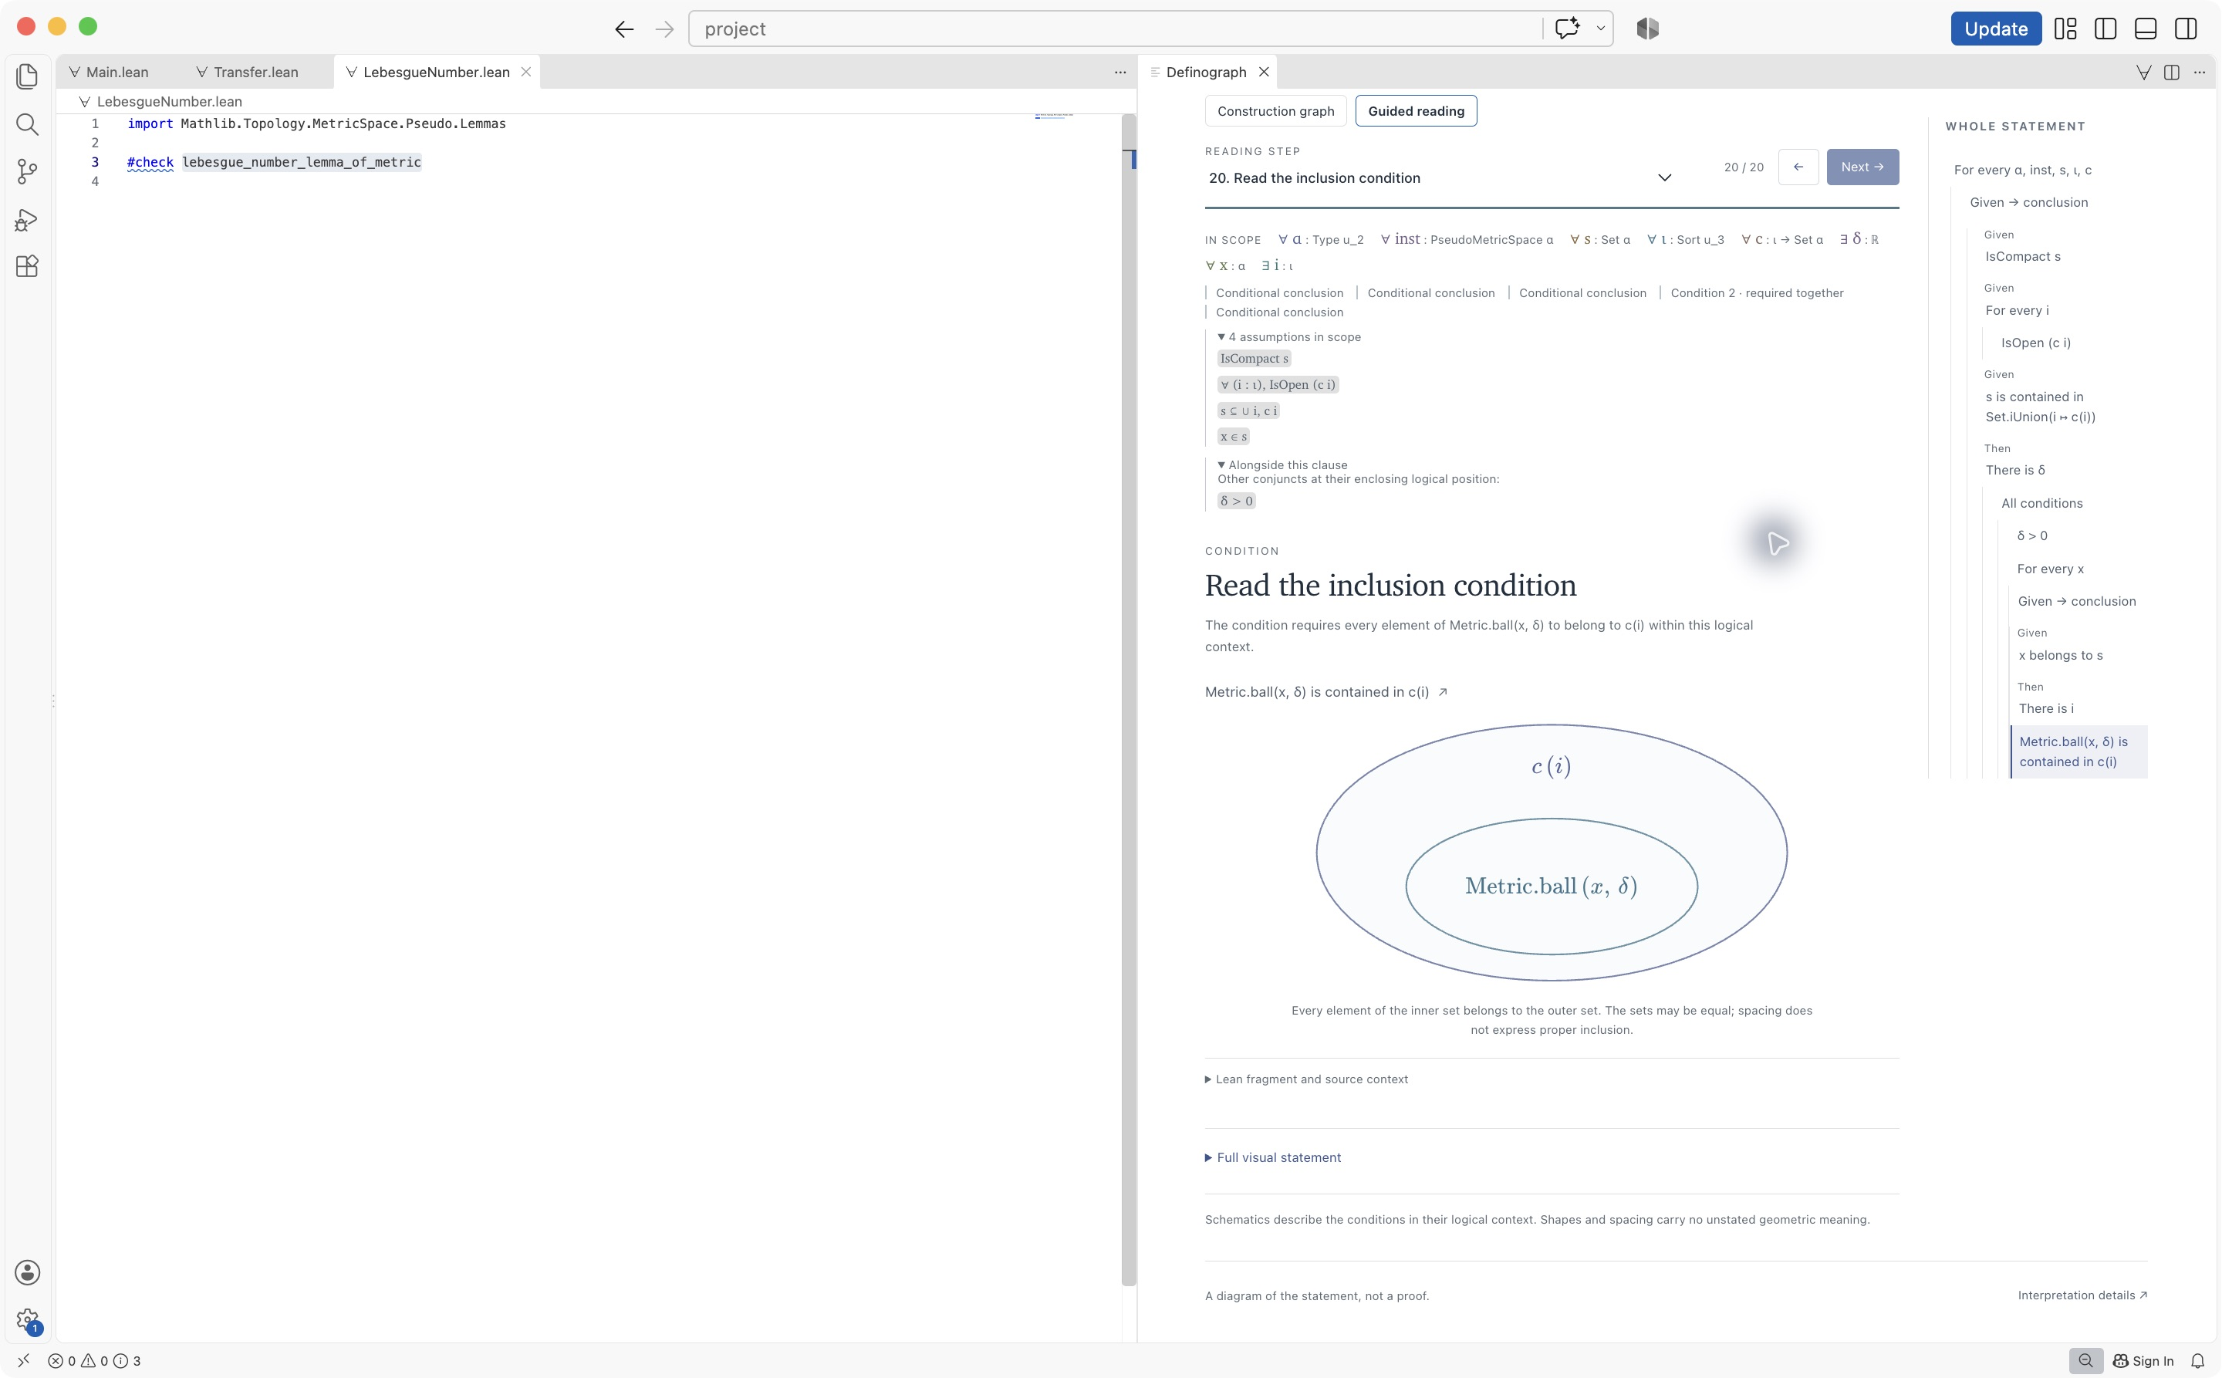
Task: Click the editor vertical scrollbar
Action: point(1128,700)
